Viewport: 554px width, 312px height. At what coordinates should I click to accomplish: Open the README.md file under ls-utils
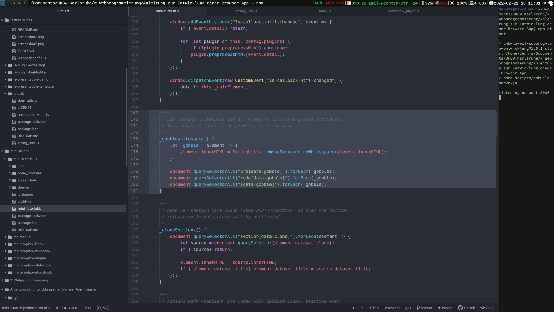[28, 136]
